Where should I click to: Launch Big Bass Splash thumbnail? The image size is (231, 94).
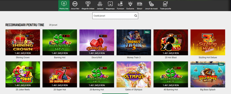208,74
